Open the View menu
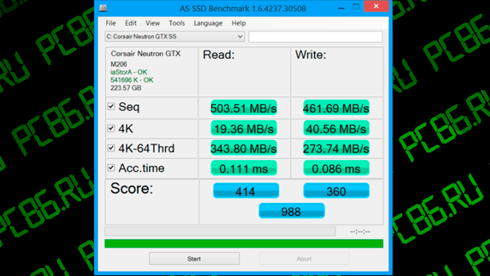Image resolution: width=490 pixels, height=276 pixels. pyautogui.click(x=152, y=23)
